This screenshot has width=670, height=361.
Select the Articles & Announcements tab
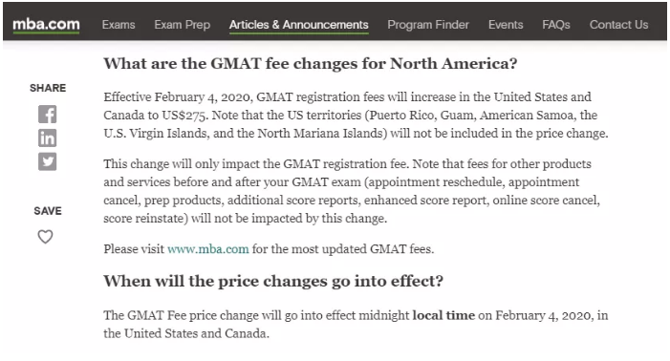coord(298,25)
